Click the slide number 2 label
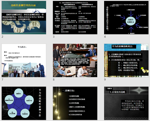The image size is (150, 121). click(2, 37)
